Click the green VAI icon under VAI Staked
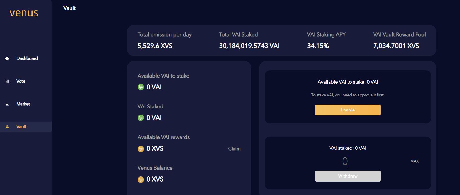The width and height of the screenshot is (460, 195). coord(141,118)
